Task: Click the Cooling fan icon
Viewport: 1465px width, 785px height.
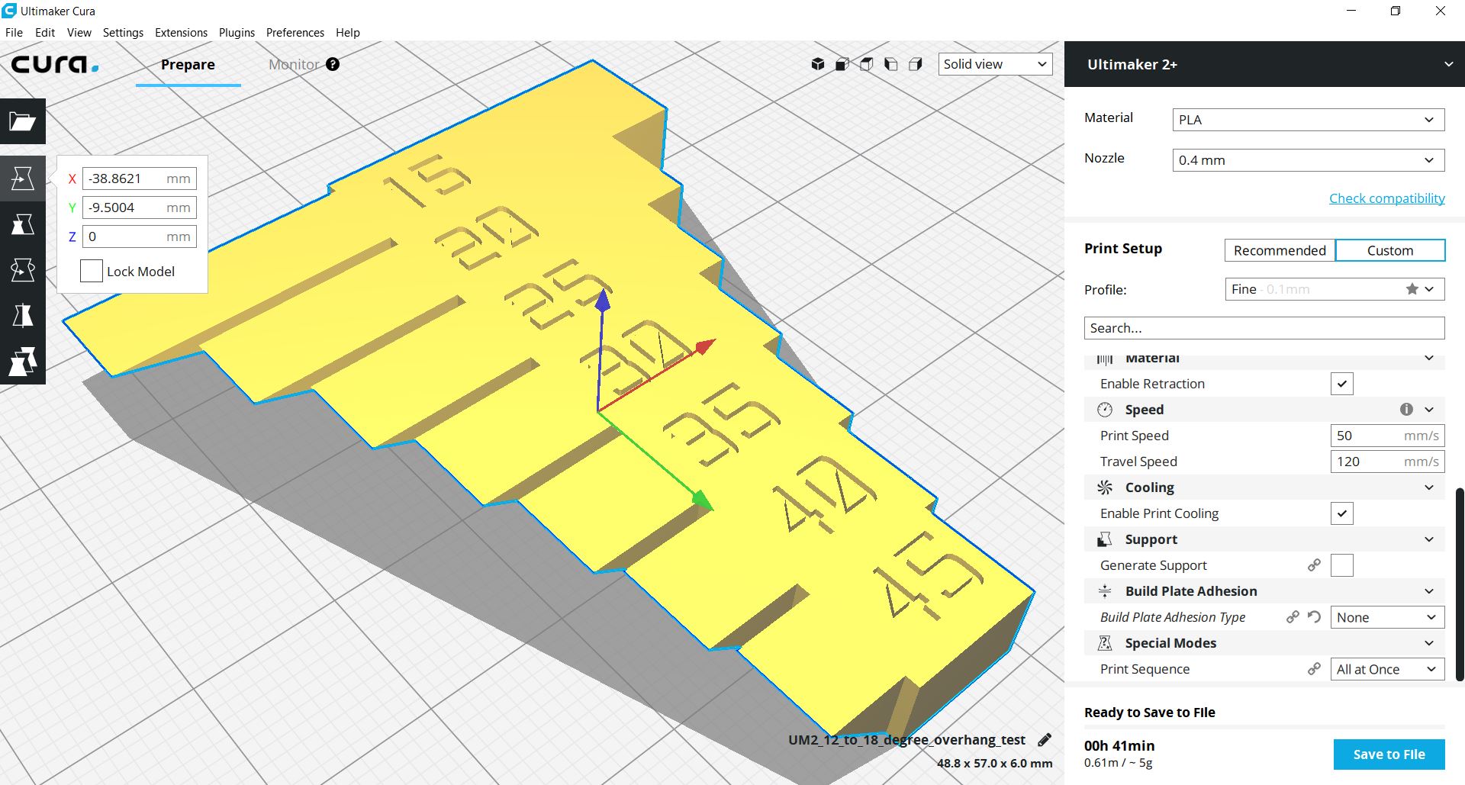Action: point(1105,487)
